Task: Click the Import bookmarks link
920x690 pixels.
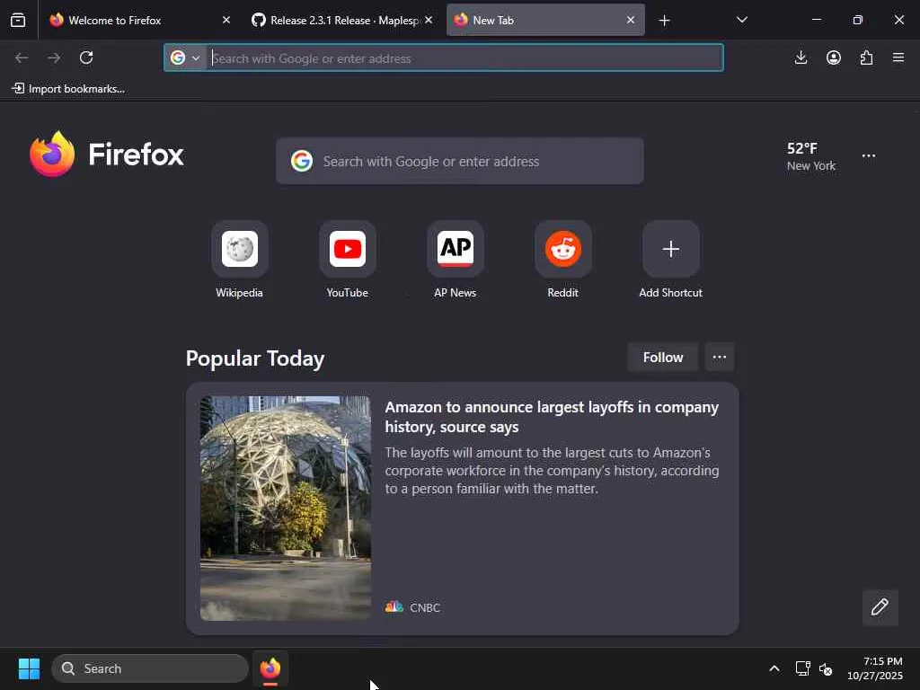Action: 68,89
